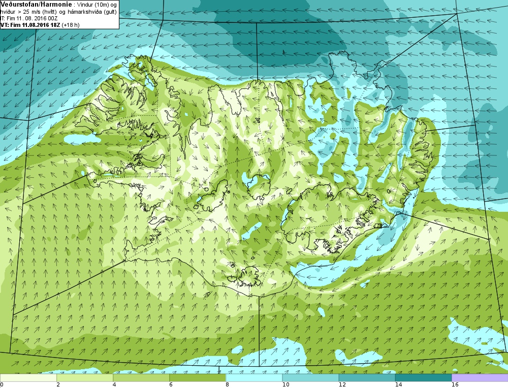Click the 8–10 m/s light cyan legend swatch
The height and width of the screenshot is (388, 508).
[x=254, y=378]
